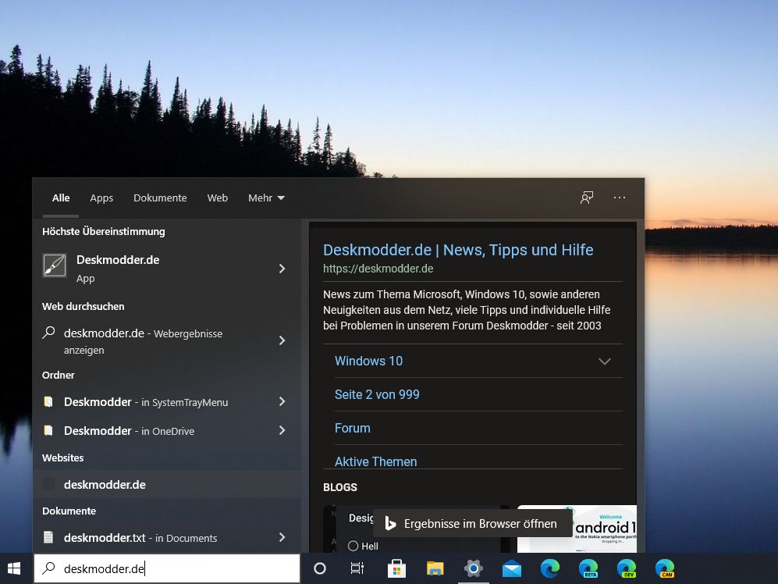Select deskmodder.de Webergebnisse anzeigen result
The width and height of the screenshot is (778, 584).
[167, 340]
